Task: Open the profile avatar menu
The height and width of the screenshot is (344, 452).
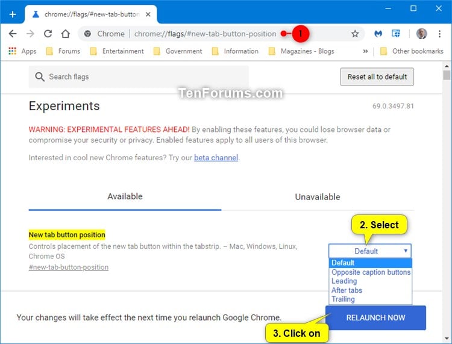Action: pos(421,34)
